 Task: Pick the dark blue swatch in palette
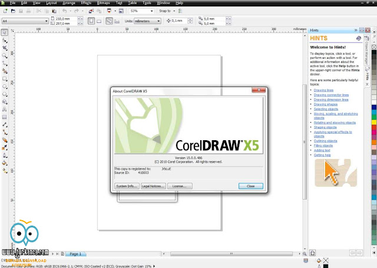(374, 107)
